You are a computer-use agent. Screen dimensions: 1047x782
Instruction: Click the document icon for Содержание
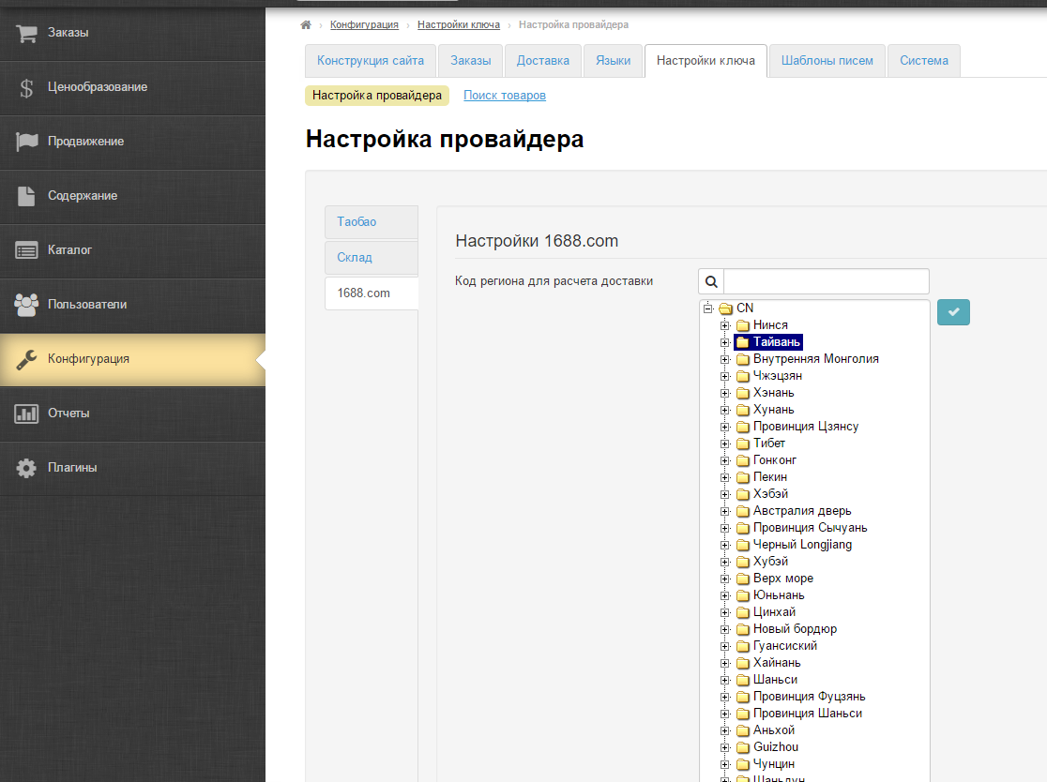point(26,195)
